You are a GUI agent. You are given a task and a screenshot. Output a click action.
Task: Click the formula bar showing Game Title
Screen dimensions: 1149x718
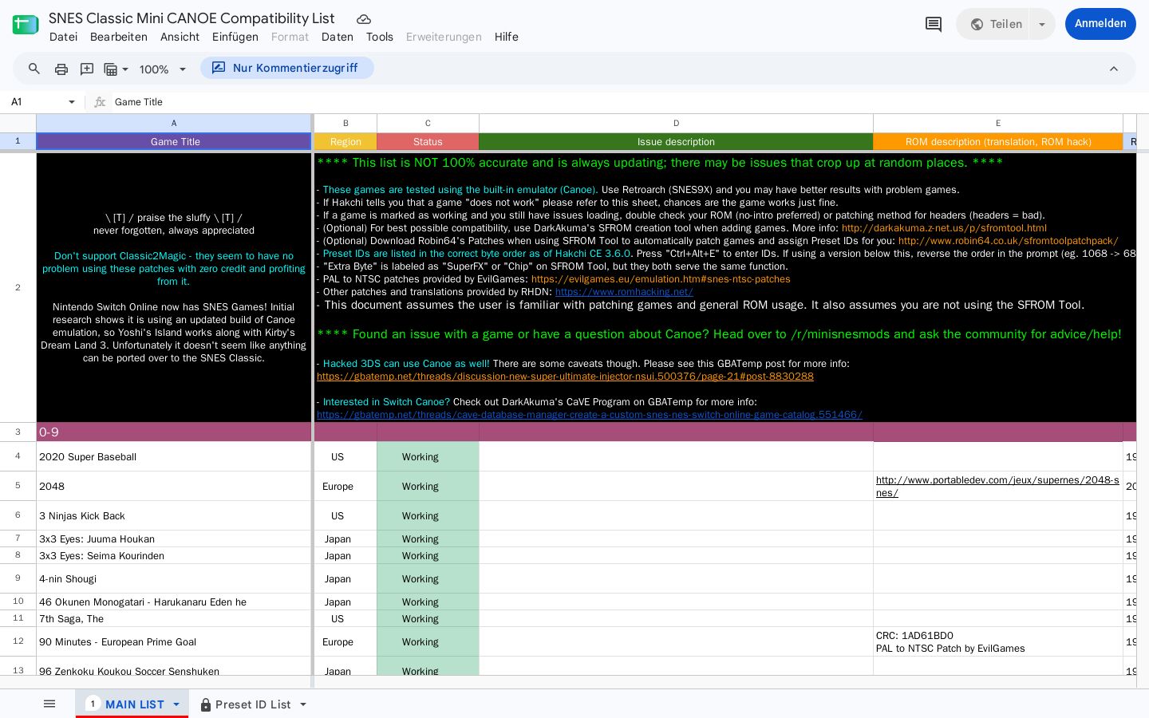click(x=622, y=102)
